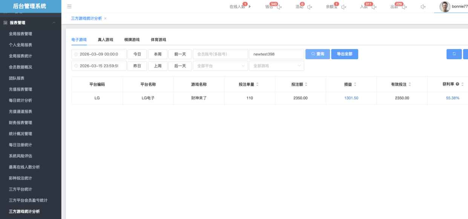Click the 出款 speaker mute icon

(404, 7)
